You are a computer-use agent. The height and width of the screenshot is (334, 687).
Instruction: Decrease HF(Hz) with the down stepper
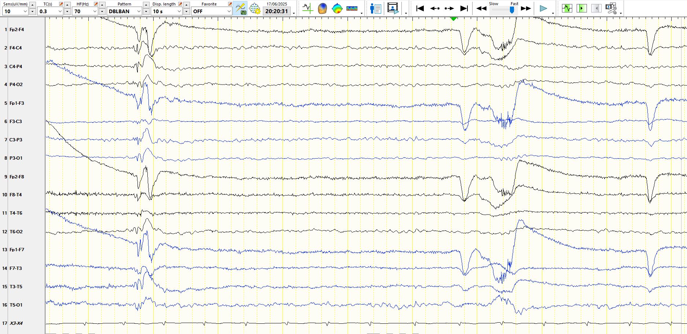click(x=102, y=11)
